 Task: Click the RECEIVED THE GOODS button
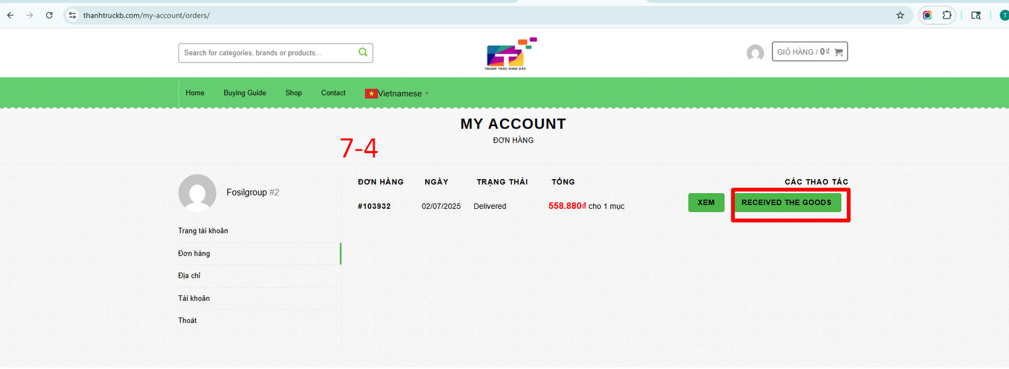point(786,202)
